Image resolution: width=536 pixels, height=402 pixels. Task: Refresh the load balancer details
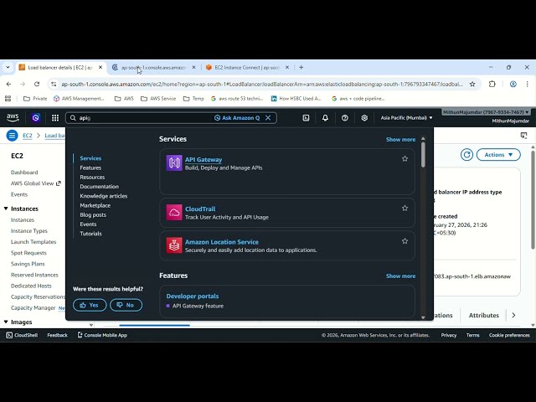pyautogui.click(x=466, y=154)
